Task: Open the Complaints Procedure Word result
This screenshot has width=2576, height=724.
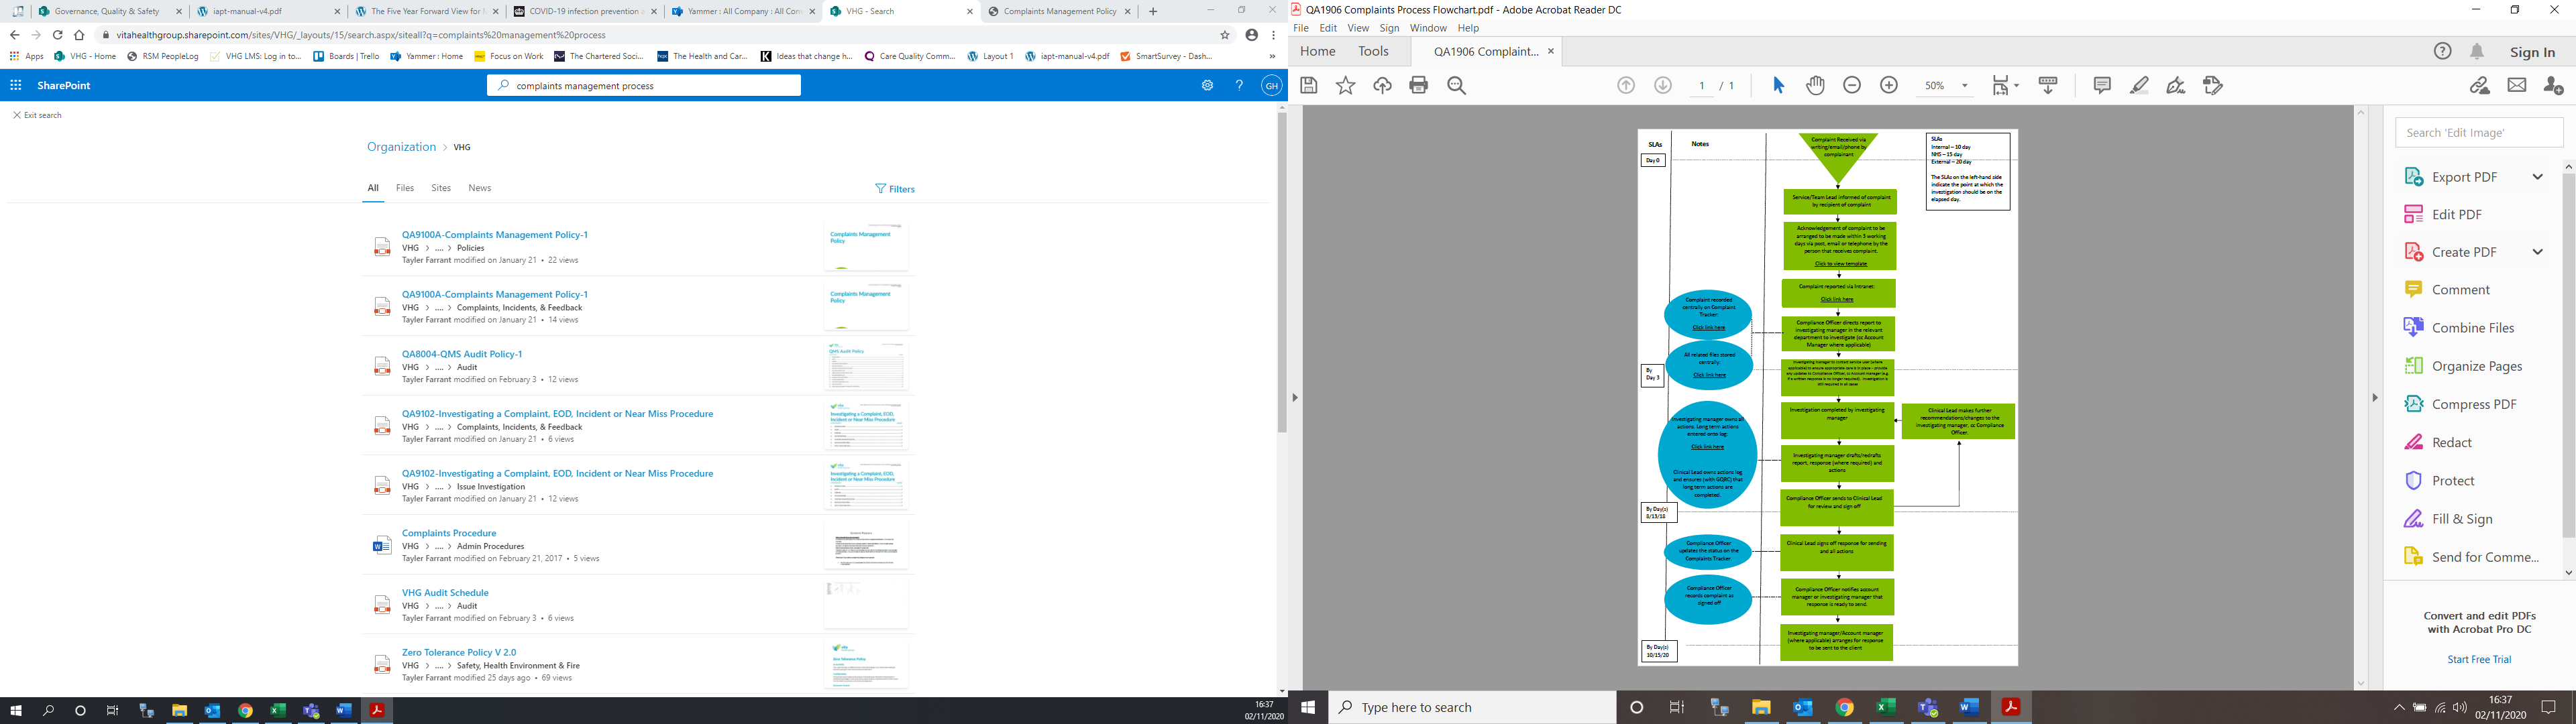Action: [448, 533]
